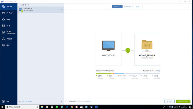The image size is (193, 109).
Task: Click the green 今すぐバックアップ button
Action: click(x=183, y=101)
